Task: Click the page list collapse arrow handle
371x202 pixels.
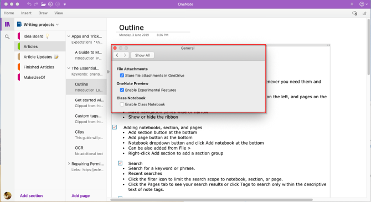Action: pyautogui.click(x=108, y=72)
